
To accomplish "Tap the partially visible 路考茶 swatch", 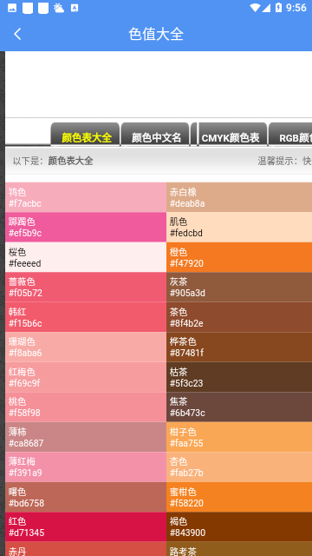I will [x=239, y=549].
